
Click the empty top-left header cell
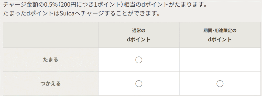click(51, 35)
